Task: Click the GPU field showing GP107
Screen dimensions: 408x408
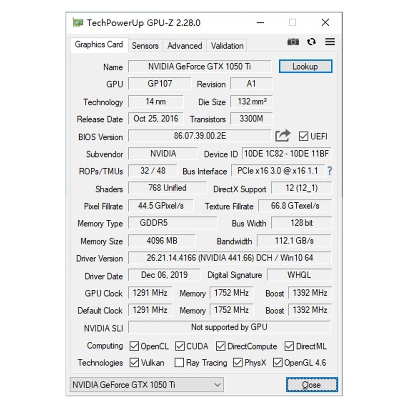Action: [x=160, y=84]
